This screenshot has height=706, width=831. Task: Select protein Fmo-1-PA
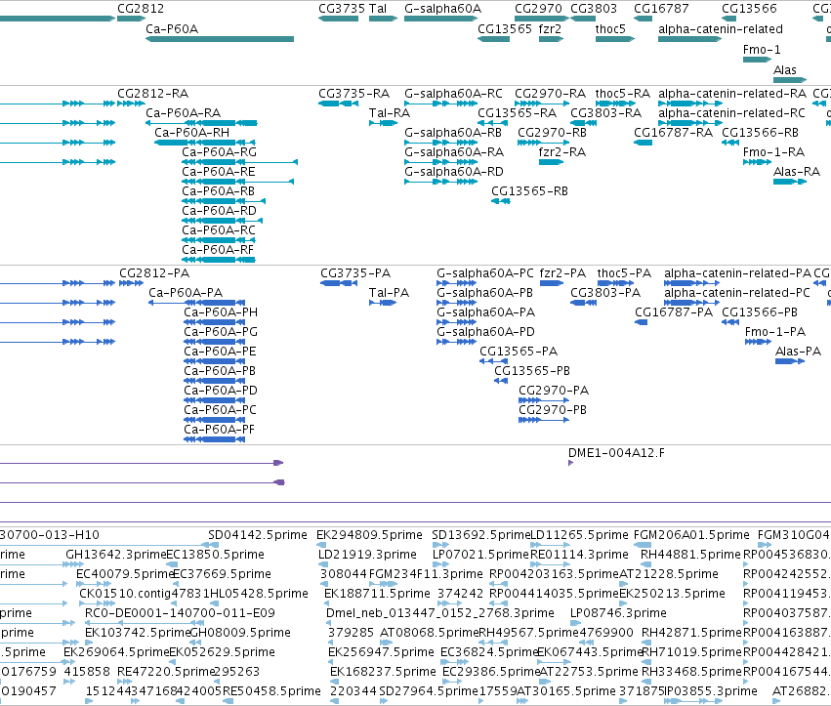774,332
